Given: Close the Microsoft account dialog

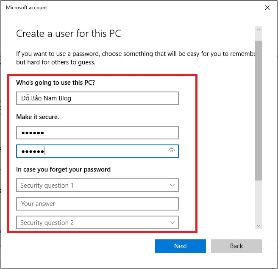Looking at the screenshot, I should pyautogui.click(x=267, y=8).
